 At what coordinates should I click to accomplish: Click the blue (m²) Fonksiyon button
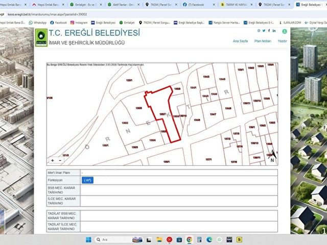pos(87,180)
